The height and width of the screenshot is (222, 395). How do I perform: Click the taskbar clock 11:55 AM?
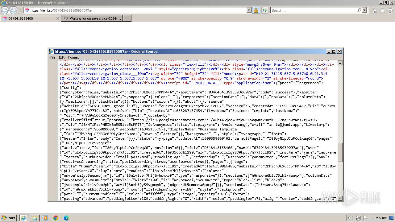click(379, 218)
